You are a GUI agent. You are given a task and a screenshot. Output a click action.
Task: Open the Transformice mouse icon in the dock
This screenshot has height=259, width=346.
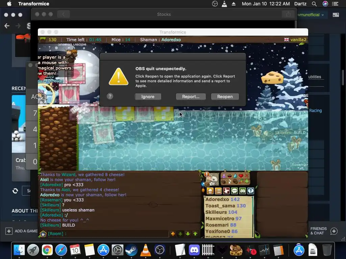pos(236,250)
